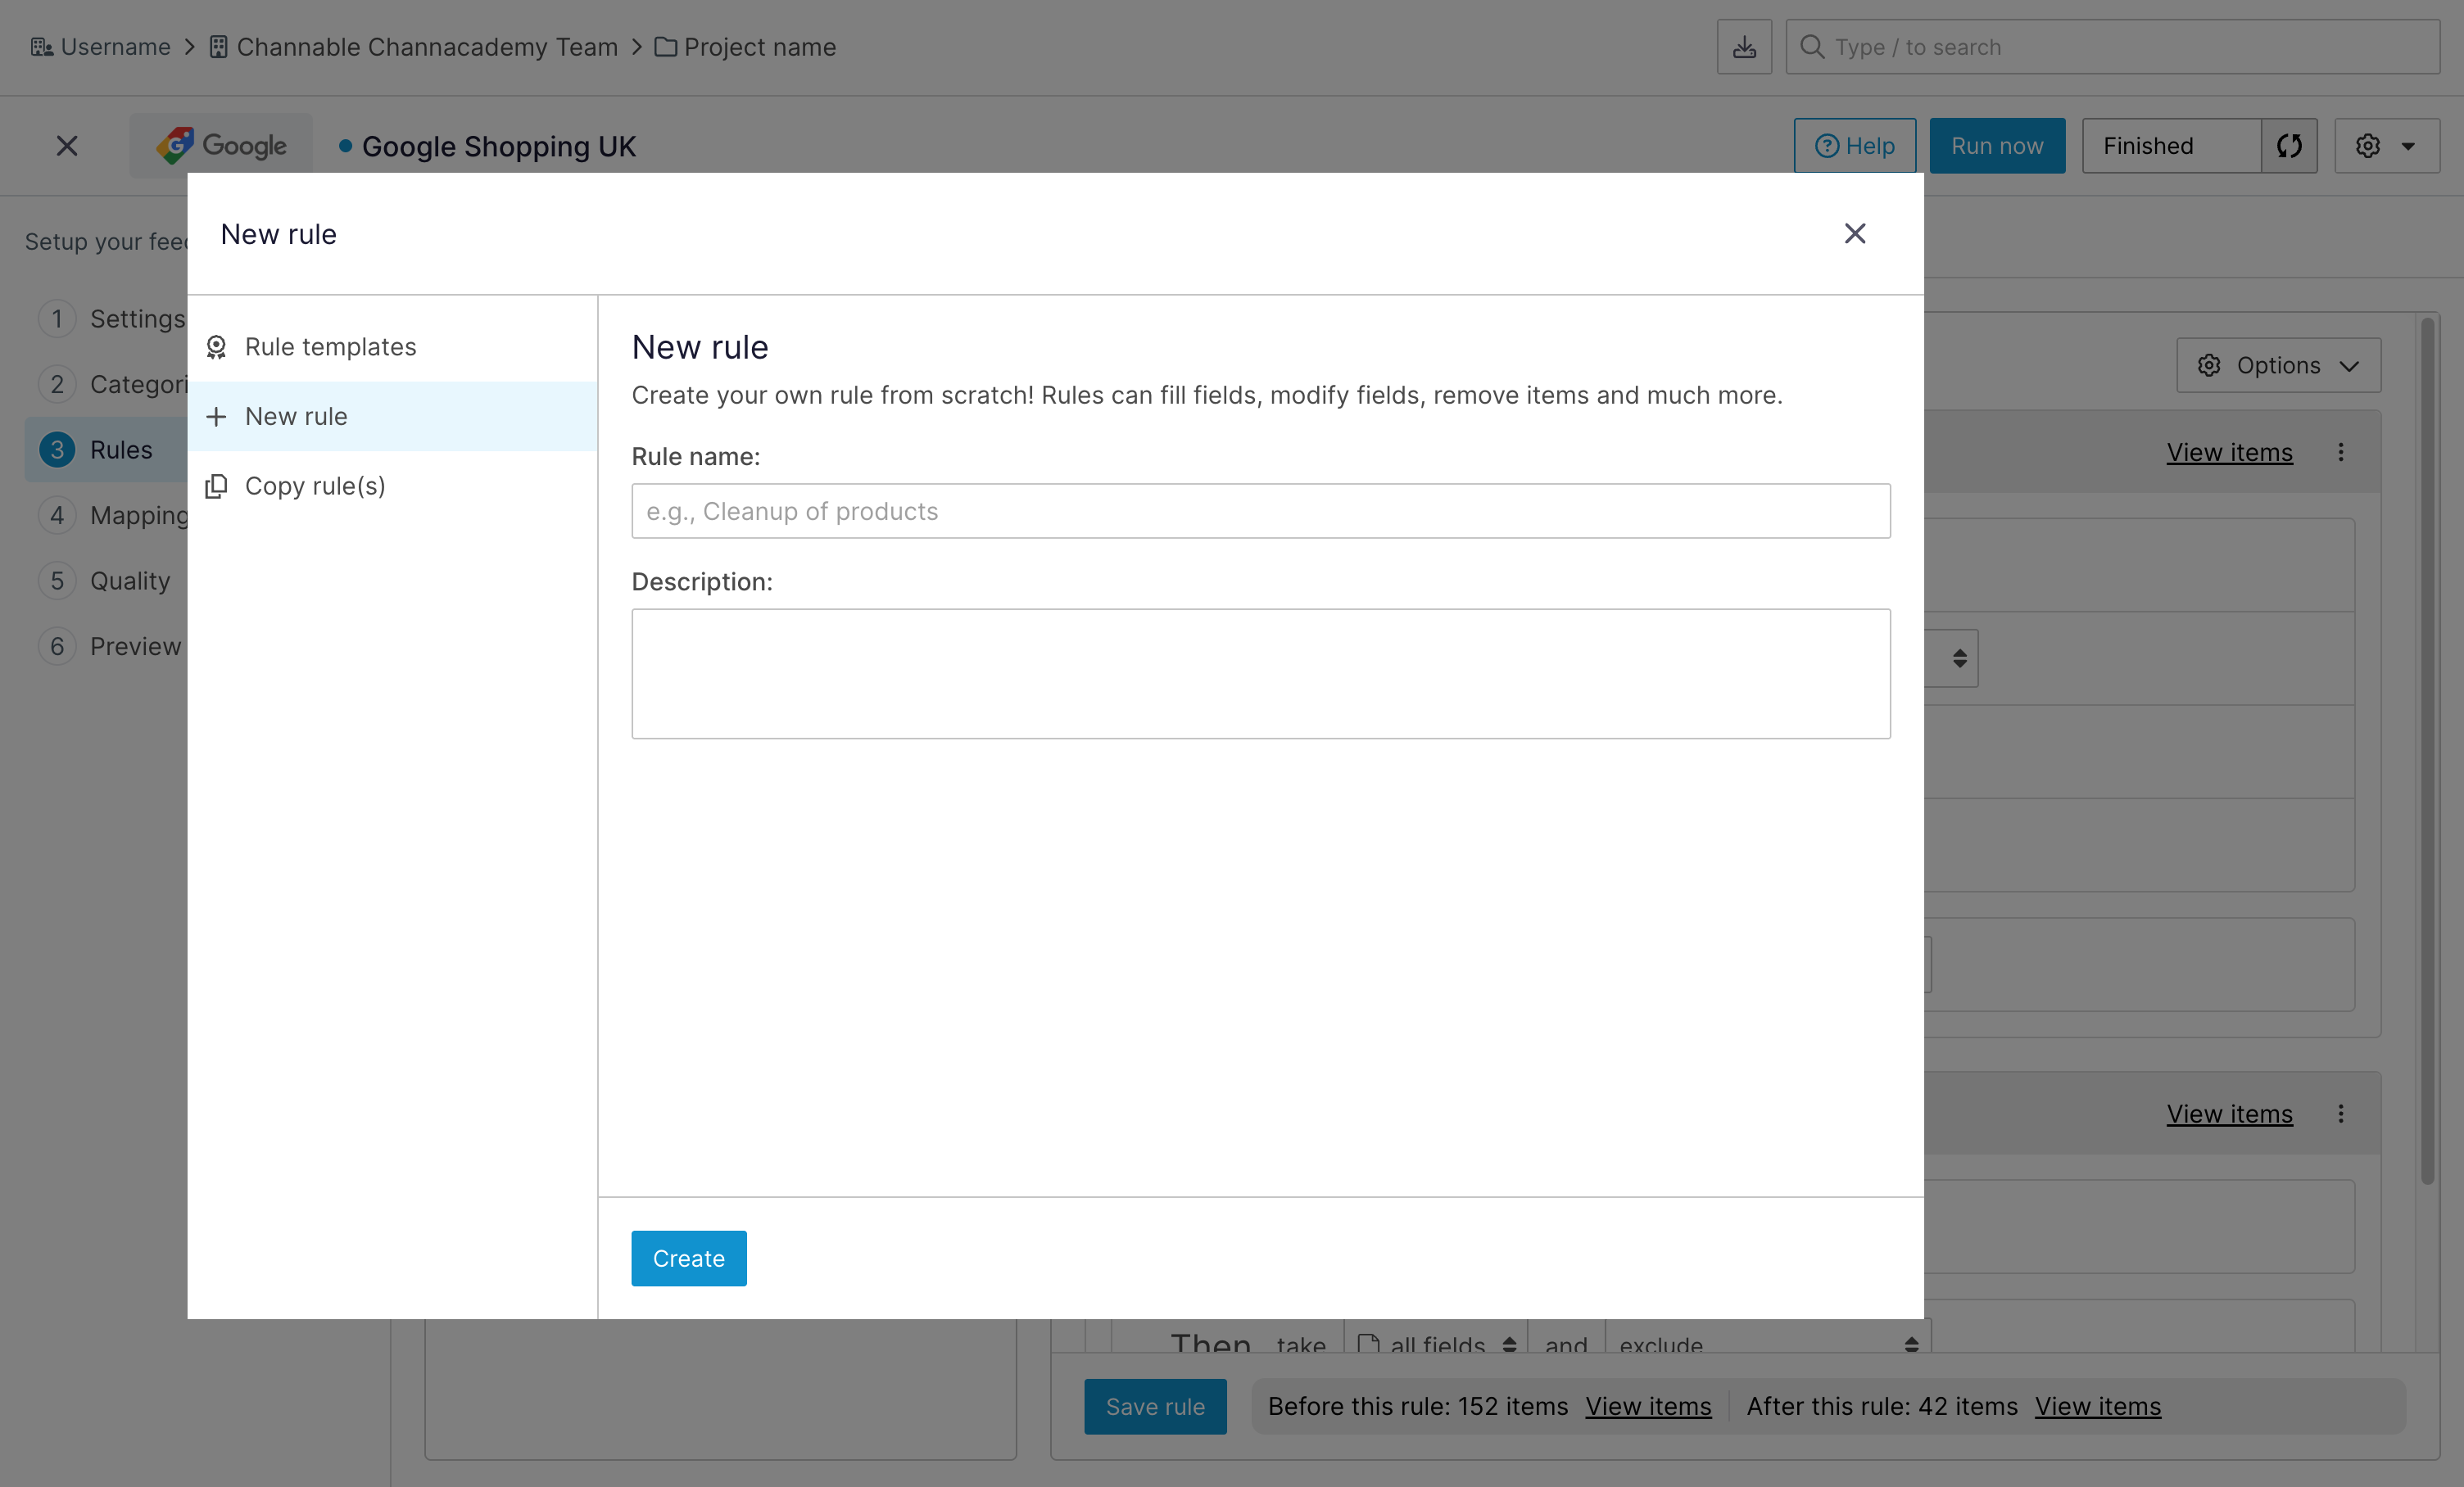2464x1487 pixels.
Task: Click the company icon before Username
Action: pos(41,47)
